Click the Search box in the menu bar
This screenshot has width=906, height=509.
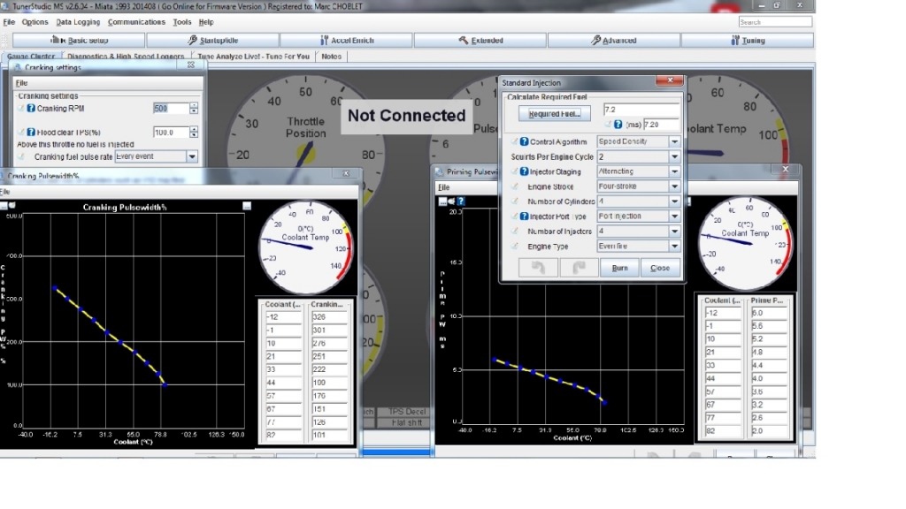click(775, 22)
